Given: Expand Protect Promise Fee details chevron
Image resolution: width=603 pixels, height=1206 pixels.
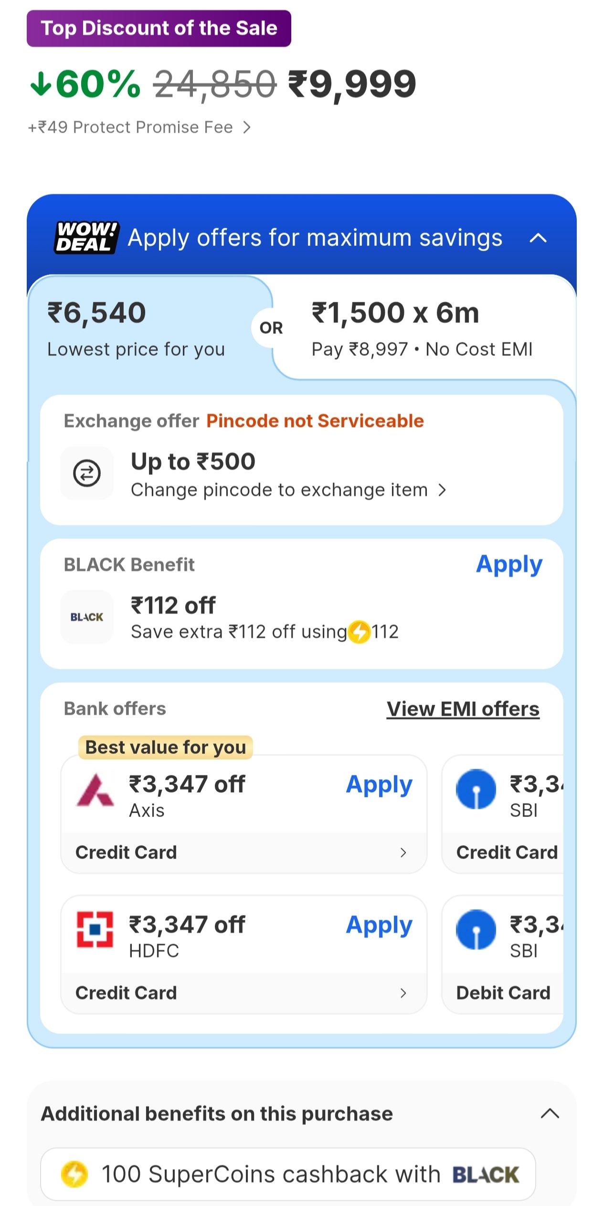Looking at the screenshot, I should [x=246, y=127].
